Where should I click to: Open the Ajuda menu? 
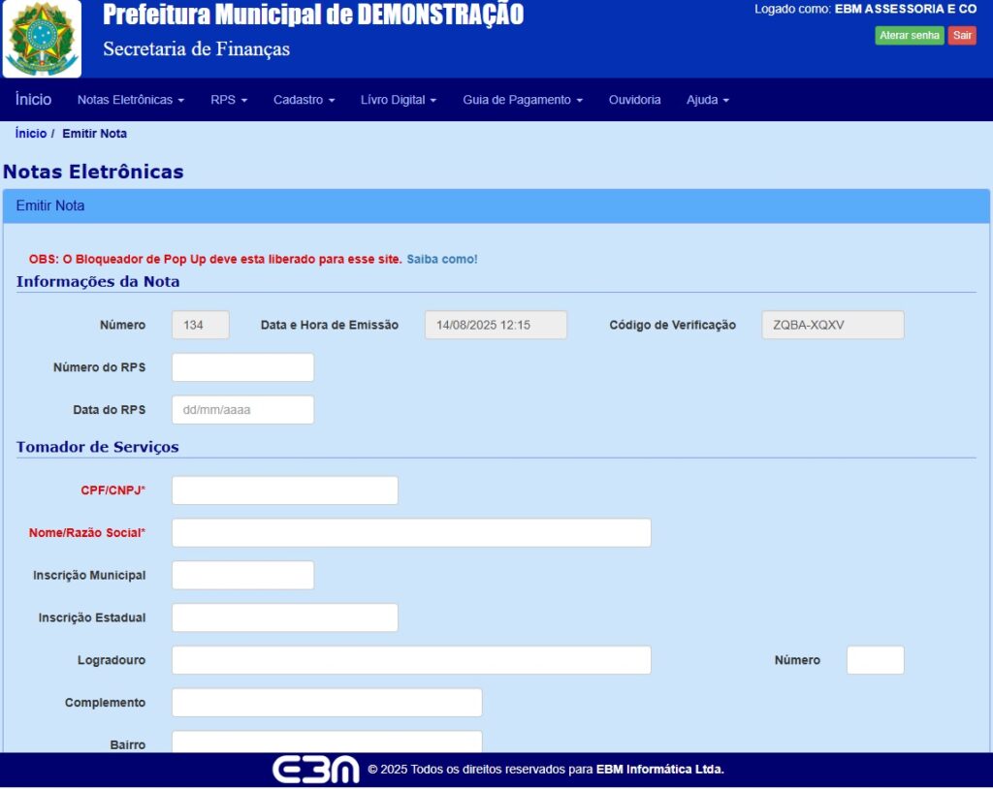(707, 100)
